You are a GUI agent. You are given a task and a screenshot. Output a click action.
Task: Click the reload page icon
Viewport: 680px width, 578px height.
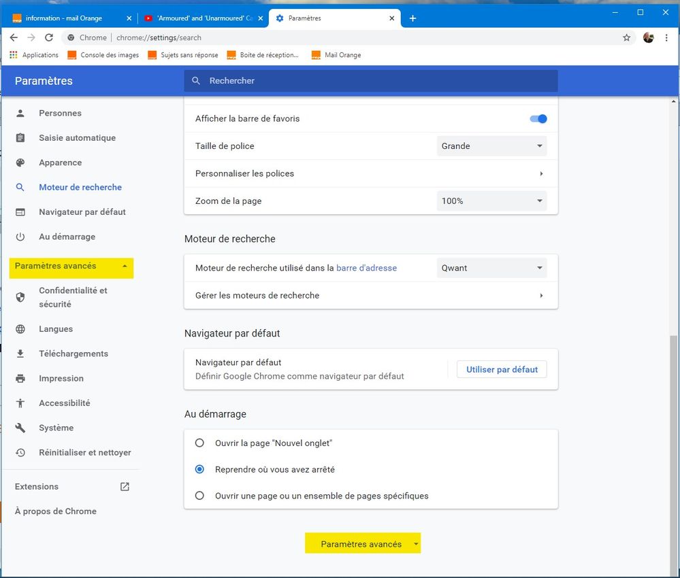49,38
